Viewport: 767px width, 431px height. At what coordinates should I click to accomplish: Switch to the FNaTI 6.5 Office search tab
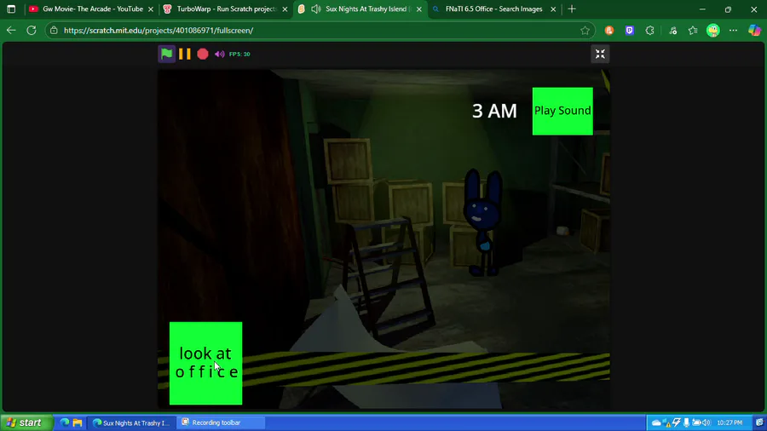tap(493, 9)
